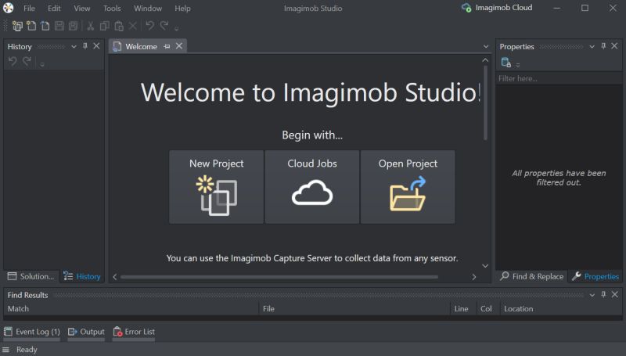Click the Cut scissors toolbar icon
626x356 pixels.
91,26
